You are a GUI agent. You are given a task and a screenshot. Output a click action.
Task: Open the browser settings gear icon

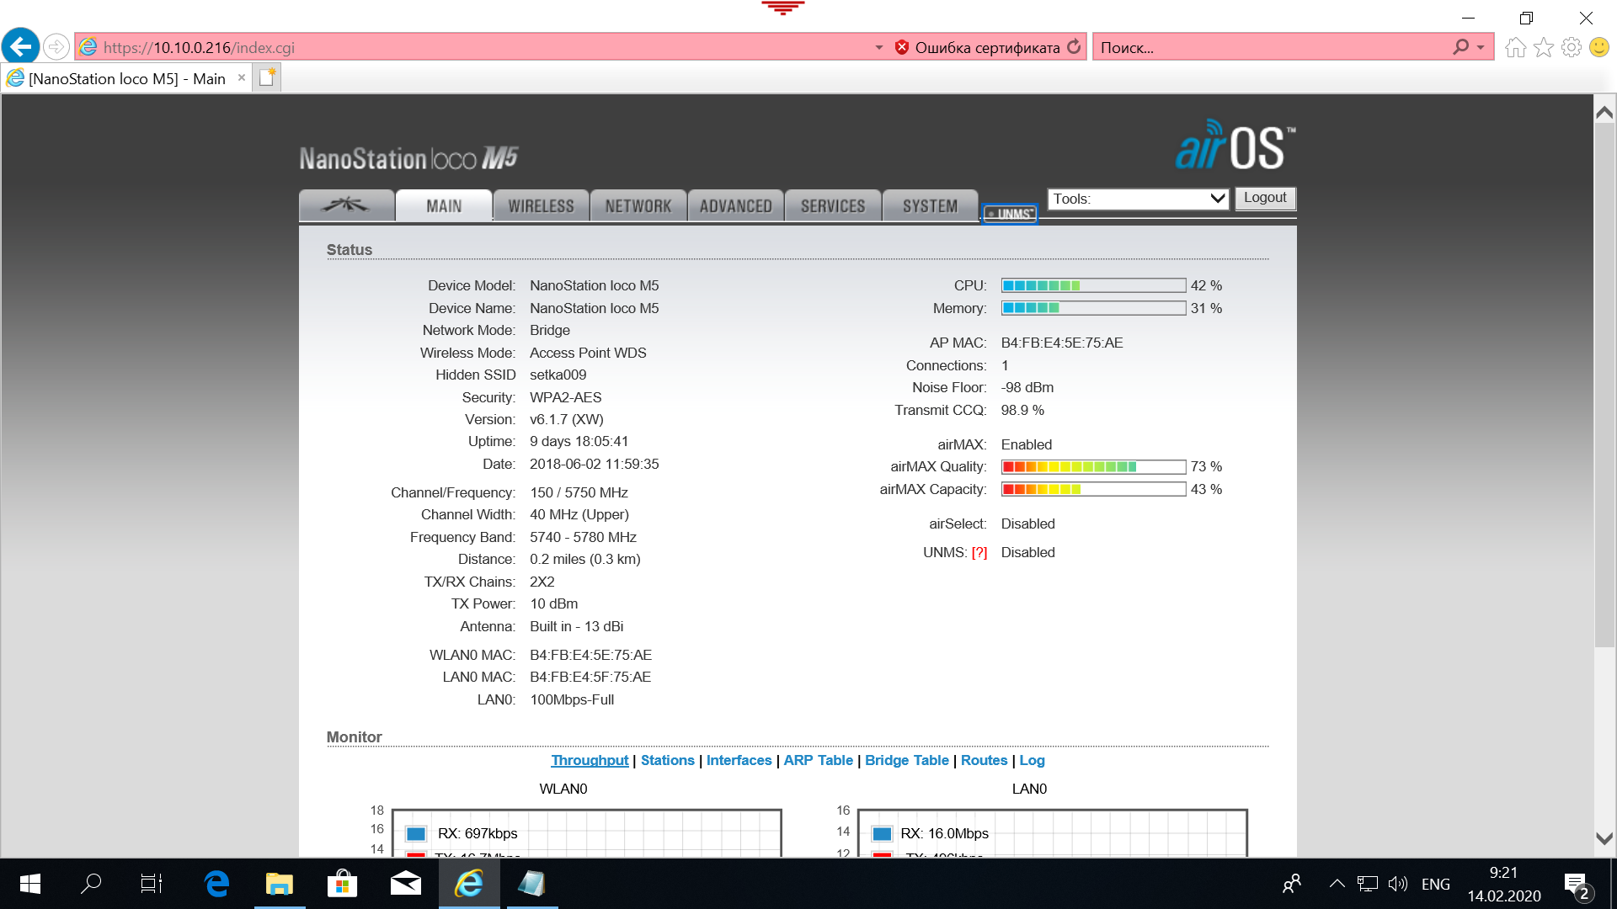(x=1572, y=47)
